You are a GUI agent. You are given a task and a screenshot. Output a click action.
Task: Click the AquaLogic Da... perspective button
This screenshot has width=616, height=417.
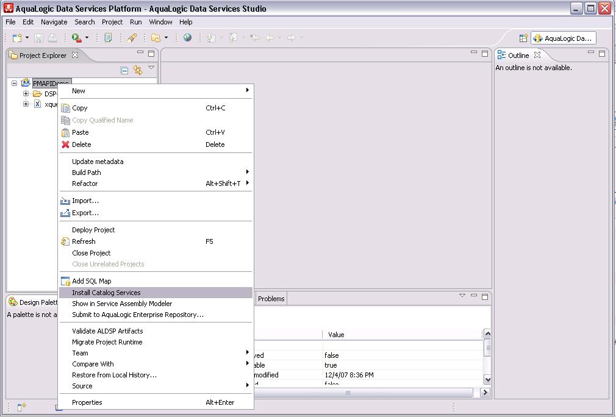pos(563,38)
